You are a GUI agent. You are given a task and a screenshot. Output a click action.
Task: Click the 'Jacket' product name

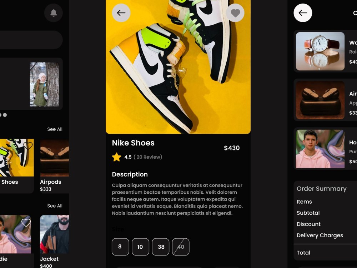coord(49,259)
